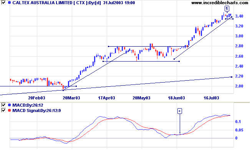Click the 3.20 price axis label
Image resolution: width=250 pixels, height=151 pixels.
[x=239, y=26]
